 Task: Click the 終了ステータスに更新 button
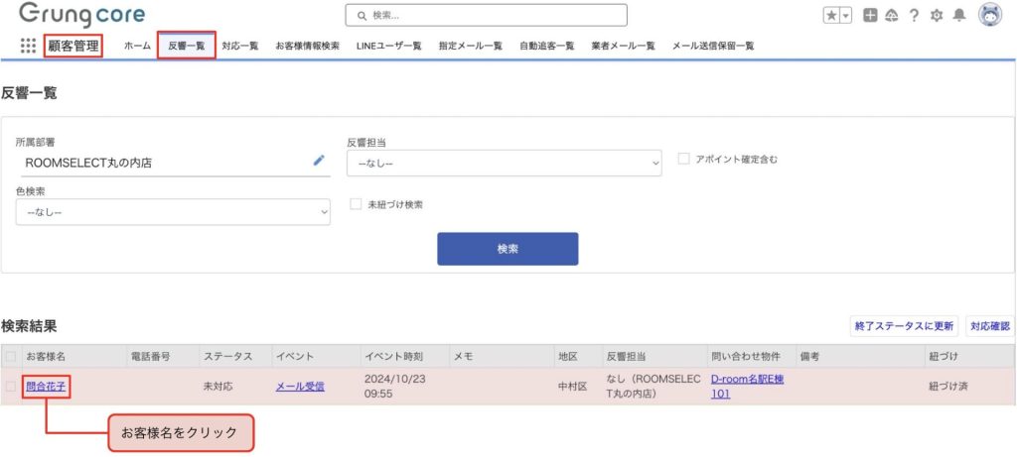904,326
